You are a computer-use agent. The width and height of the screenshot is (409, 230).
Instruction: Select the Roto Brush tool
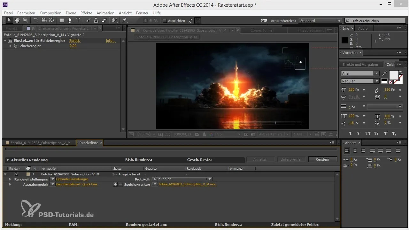click(x=114, y=20)
